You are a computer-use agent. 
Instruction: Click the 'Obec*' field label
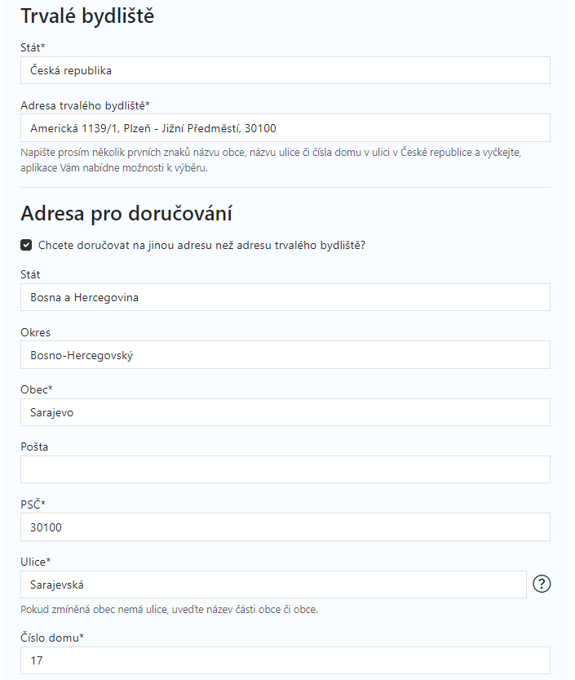(37, 389)
